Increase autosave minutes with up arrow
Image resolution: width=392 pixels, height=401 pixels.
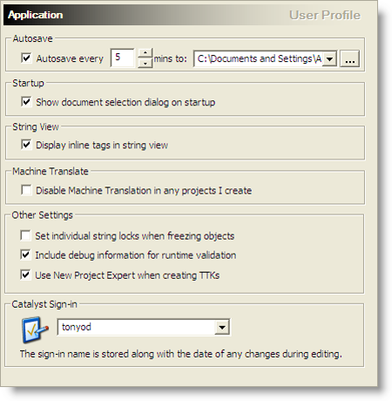click(x=145, y=53)
